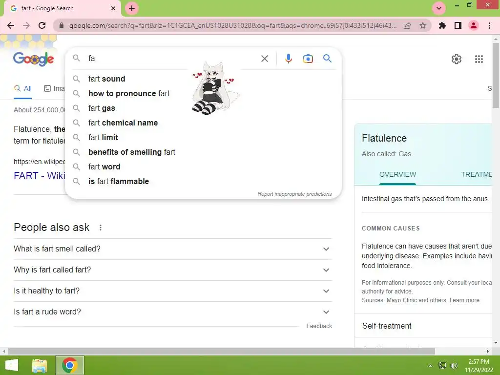This screenshot has width=500, height=375.
Task: Open File Explorer from the taskbar
Action: tap(39, 365)
